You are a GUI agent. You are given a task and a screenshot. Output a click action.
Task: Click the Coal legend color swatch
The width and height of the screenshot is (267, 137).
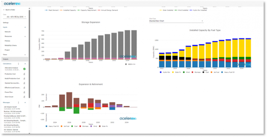203,72
